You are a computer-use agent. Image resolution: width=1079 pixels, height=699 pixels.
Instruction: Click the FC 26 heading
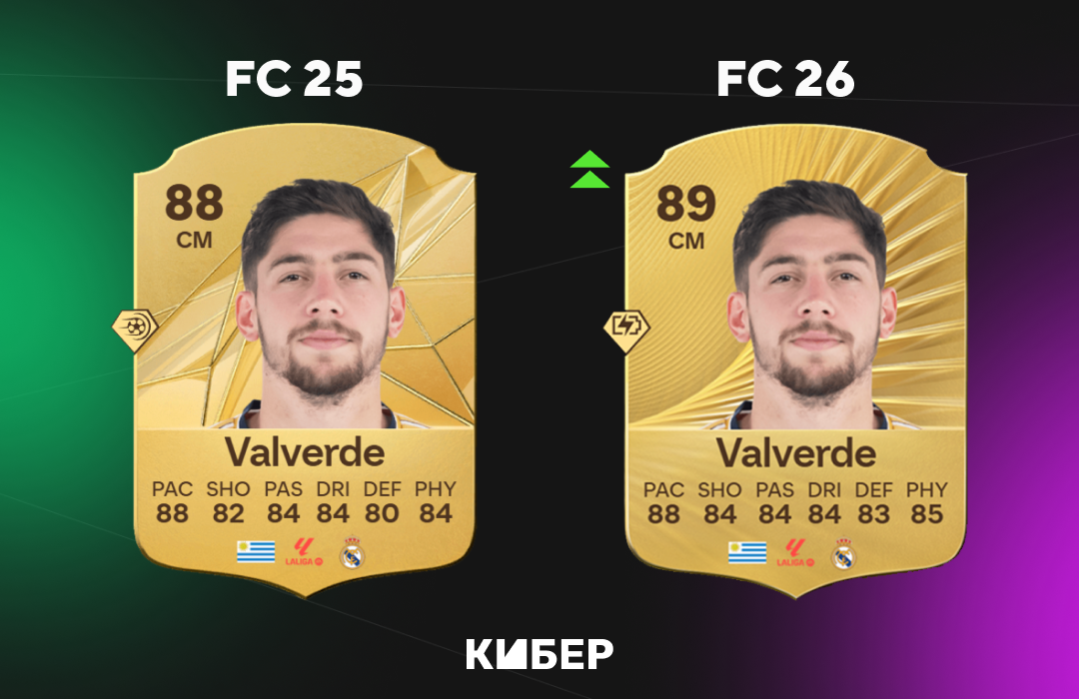[x=785, y=79]
